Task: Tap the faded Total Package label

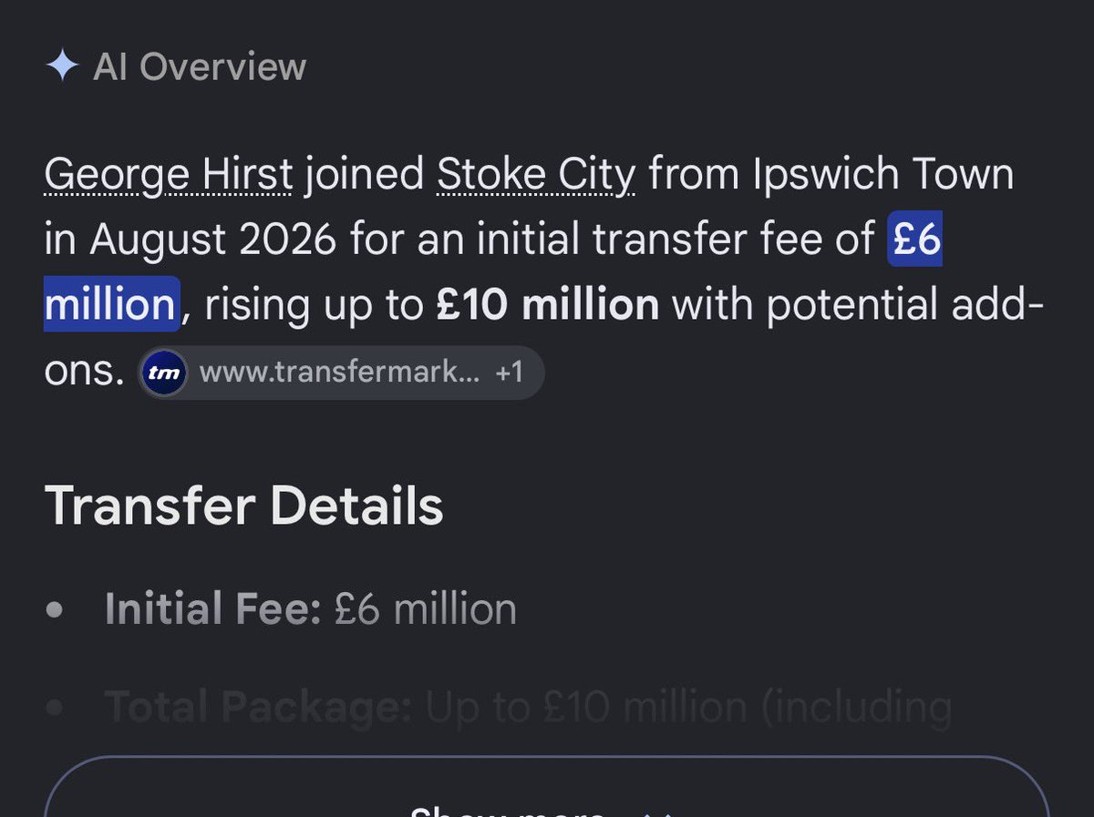Action: pos(259,707)
